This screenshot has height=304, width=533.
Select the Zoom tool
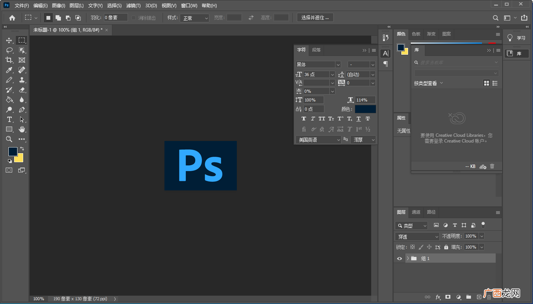coord(9,139)
